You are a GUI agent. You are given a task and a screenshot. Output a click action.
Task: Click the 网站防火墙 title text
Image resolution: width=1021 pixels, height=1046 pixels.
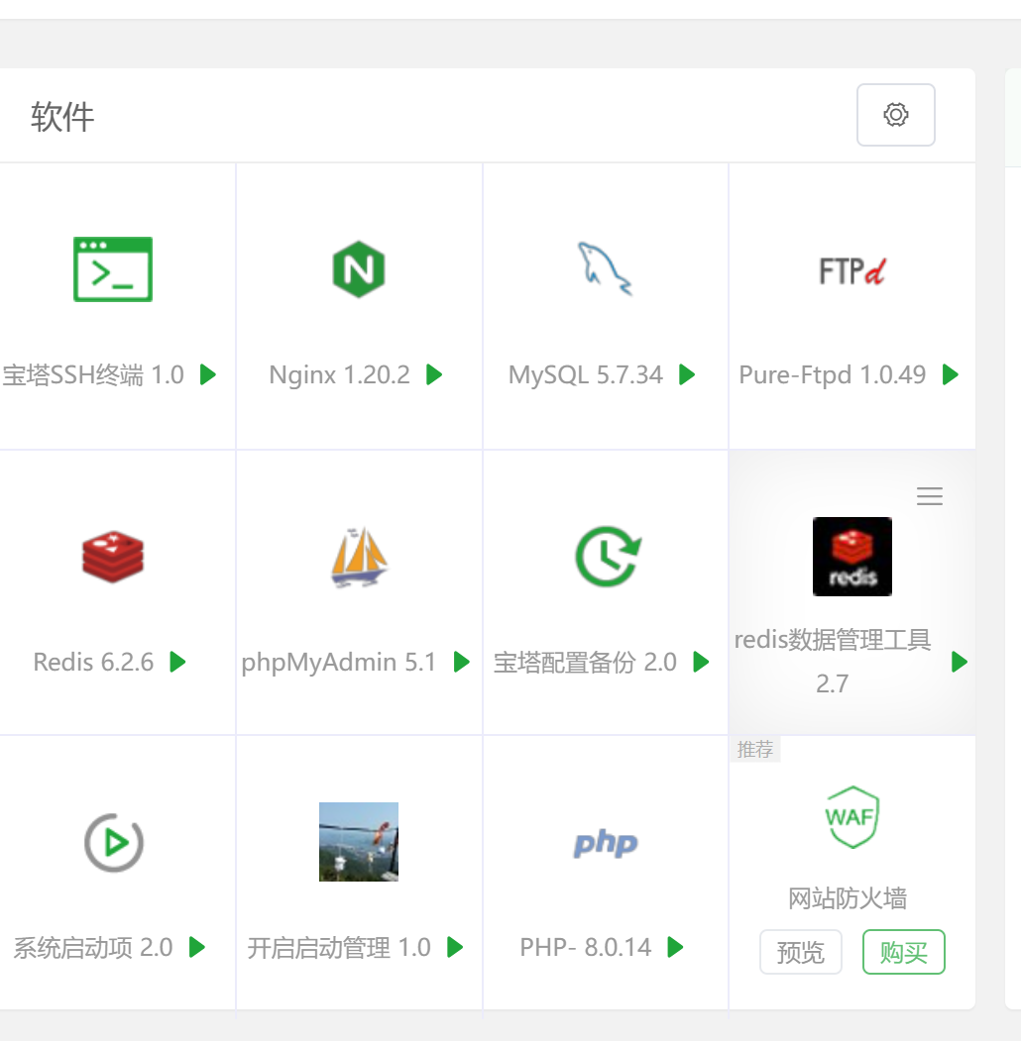848,898
